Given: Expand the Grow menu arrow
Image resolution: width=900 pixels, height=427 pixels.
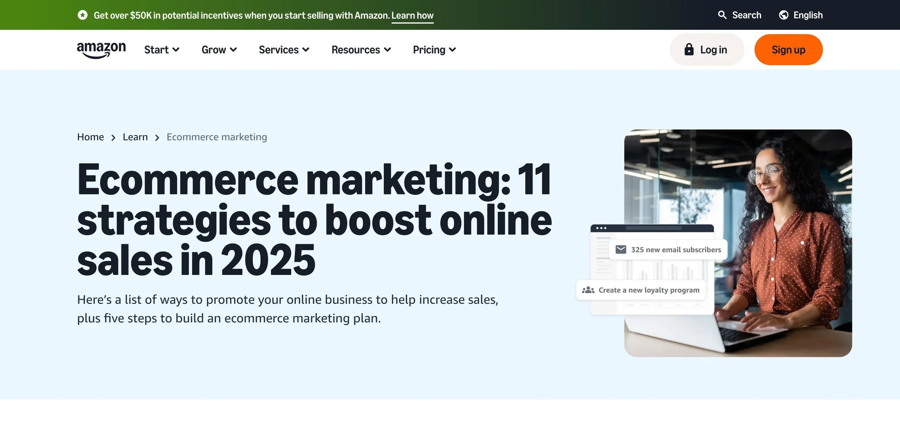Looking at the screenshot, I should coord(233,50).
